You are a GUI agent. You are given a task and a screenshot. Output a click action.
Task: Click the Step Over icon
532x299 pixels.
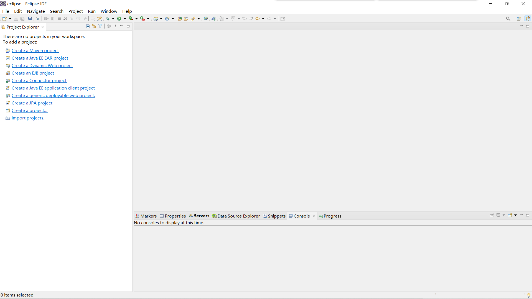tap(78, 19)
